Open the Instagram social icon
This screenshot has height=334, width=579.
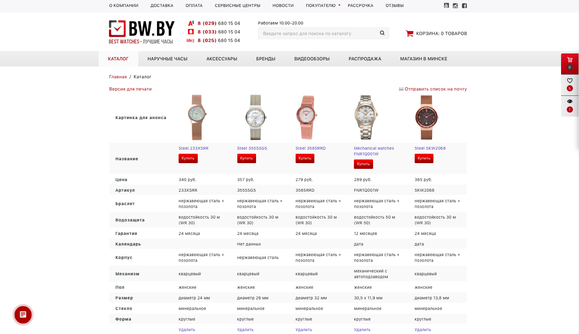point(455,5)
